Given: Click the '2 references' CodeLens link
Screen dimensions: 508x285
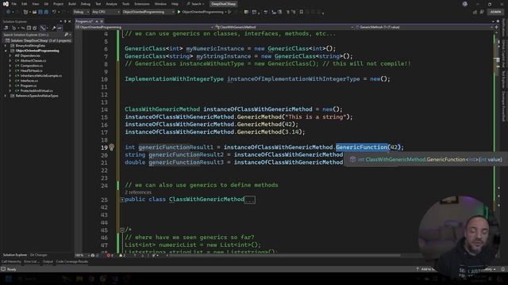Looking at the screenshot, I should [138, 192].
